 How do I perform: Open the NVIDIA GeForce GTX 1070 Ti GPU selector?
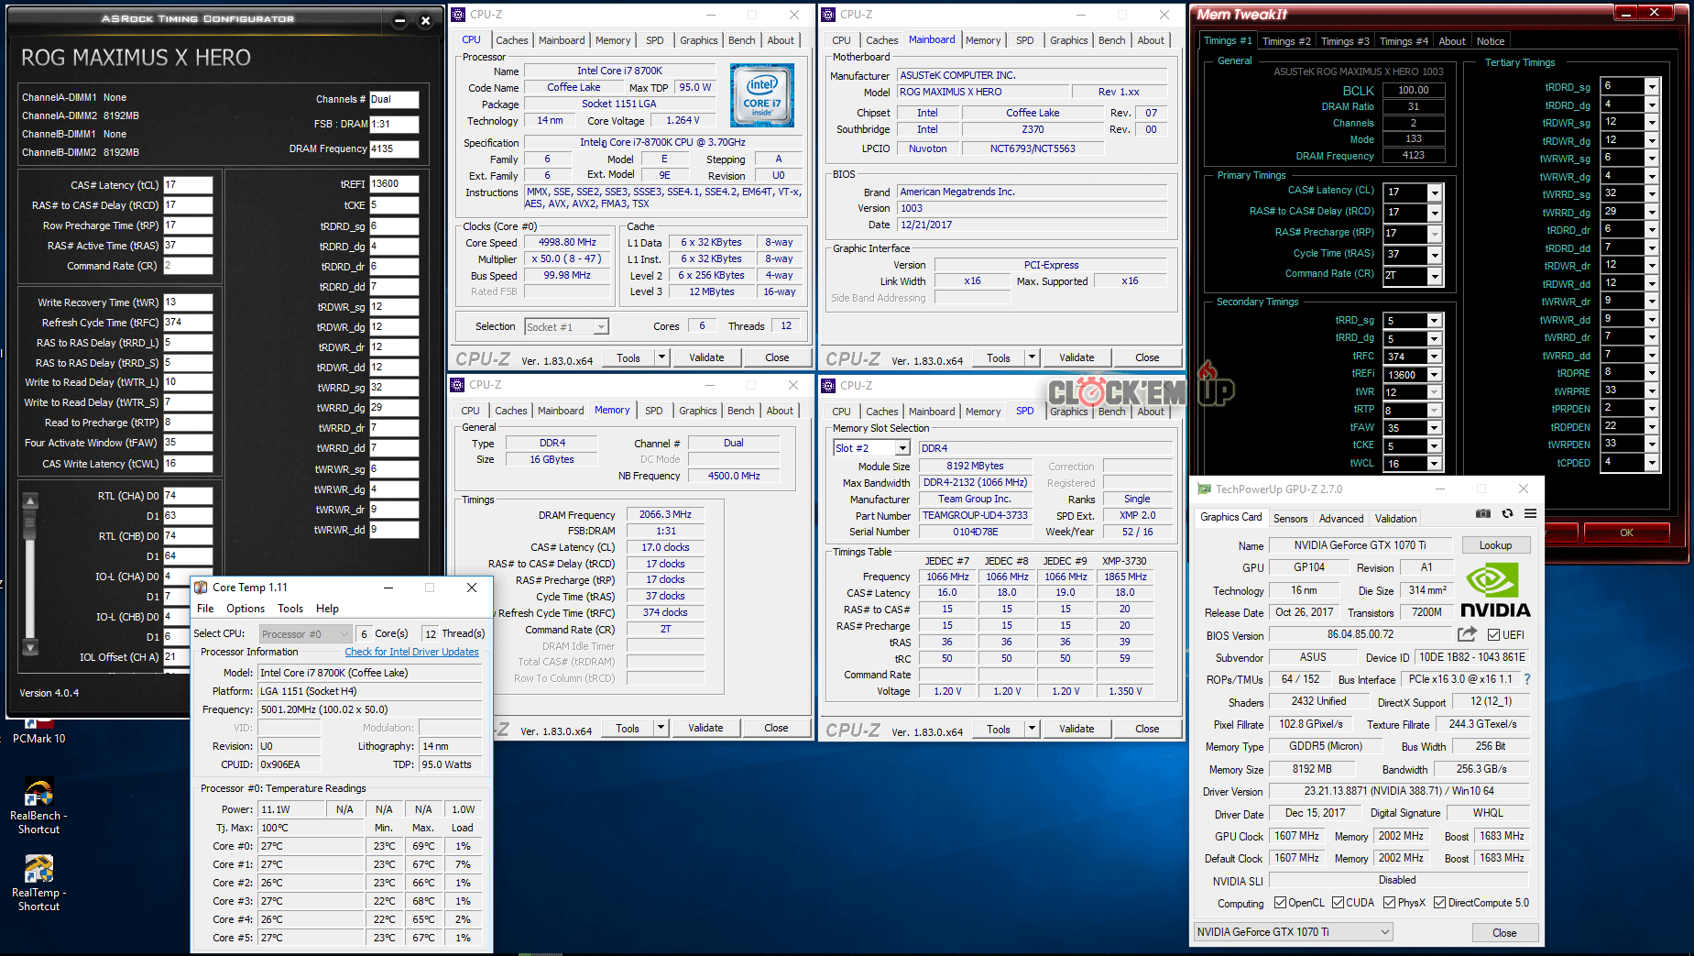coord(1292,932)
